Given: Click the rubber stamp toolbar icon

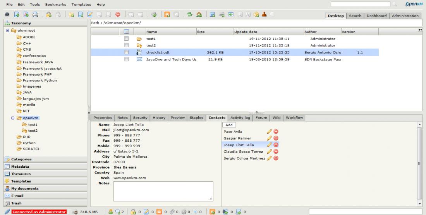Looking at the screenshot, I should point(264,14).
